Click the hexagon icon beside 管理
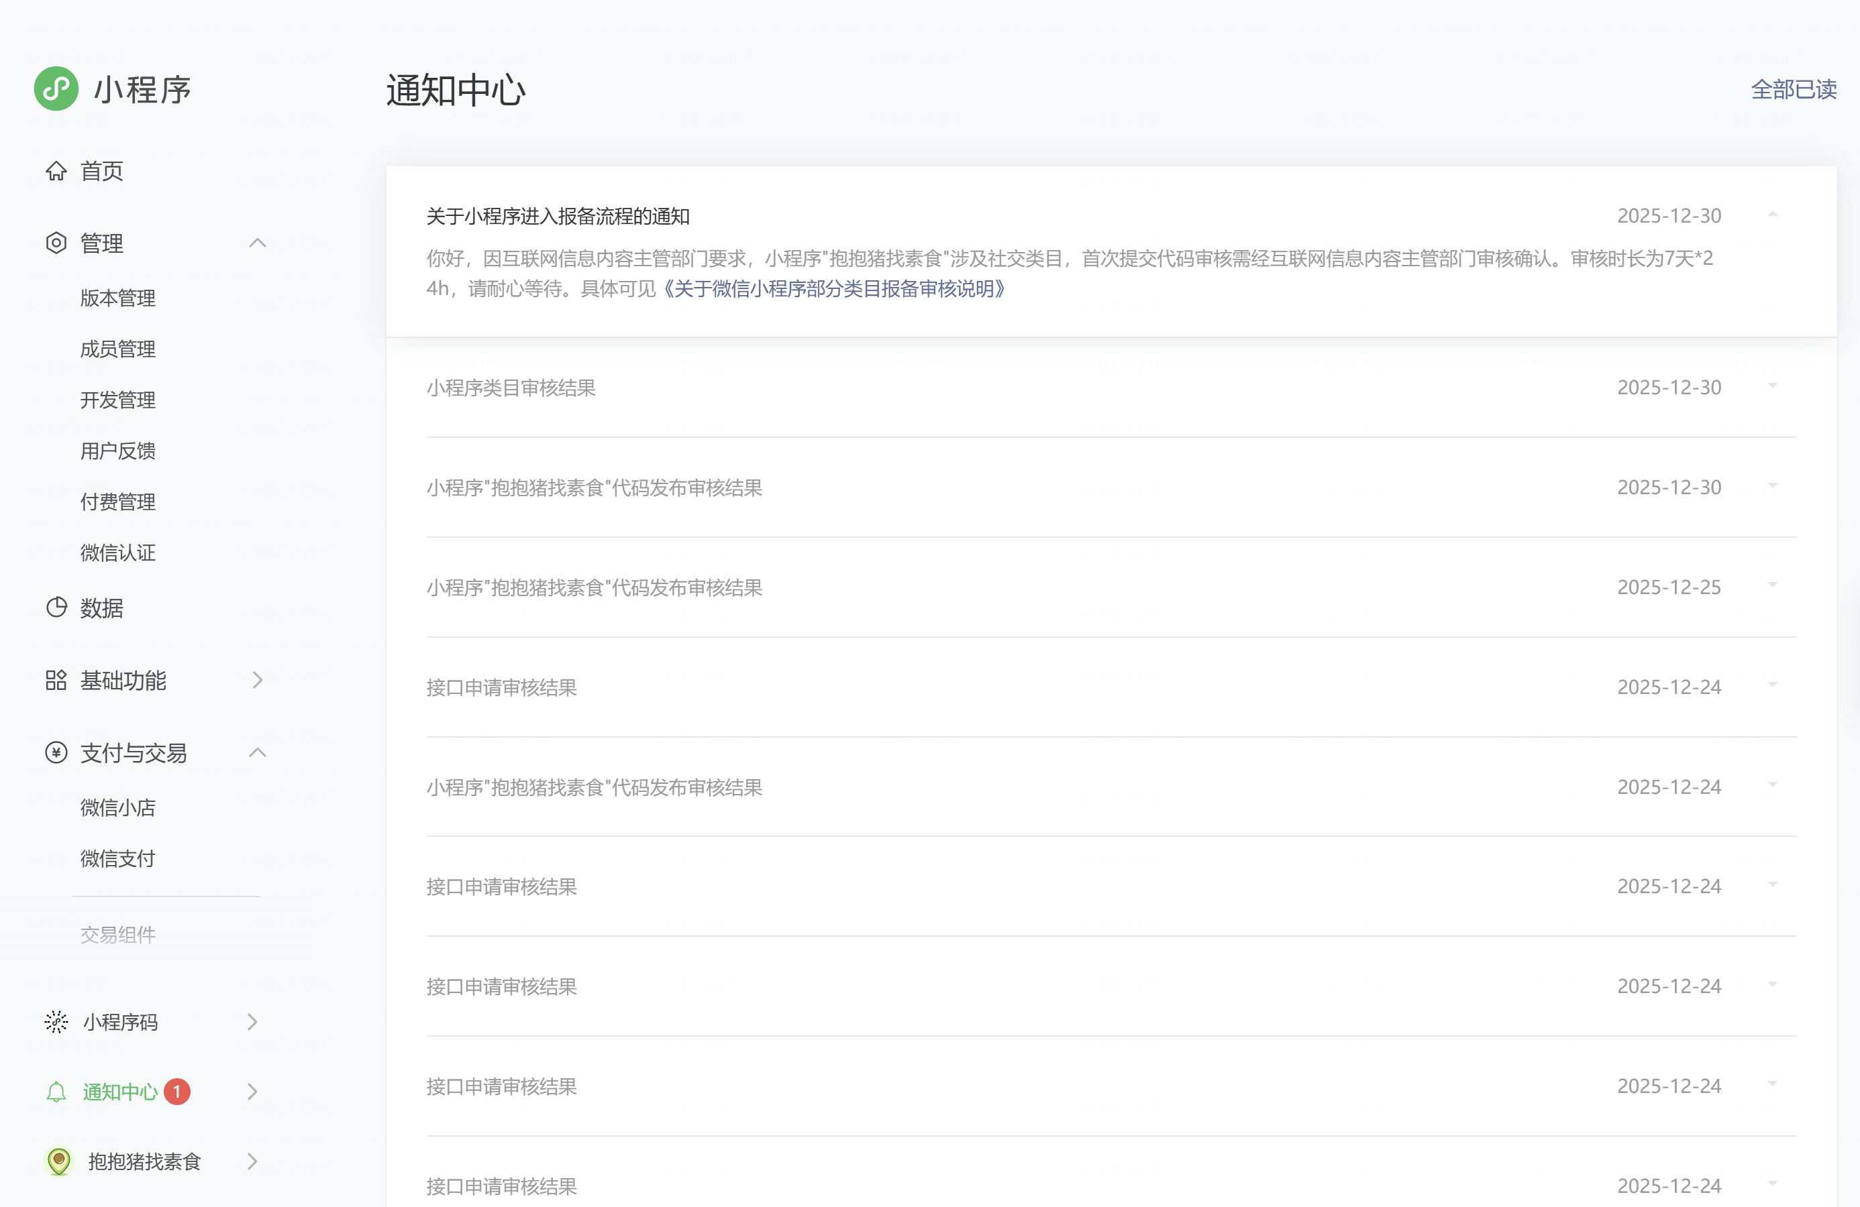The height and width of the screenshot is (1207, 1860). click(56, 243)
